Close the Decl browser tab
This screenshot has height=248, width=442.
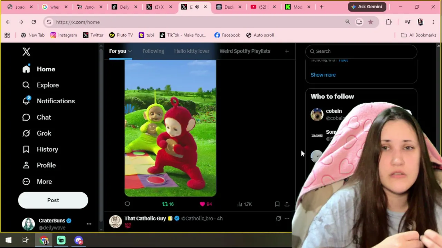pos(240,7)
